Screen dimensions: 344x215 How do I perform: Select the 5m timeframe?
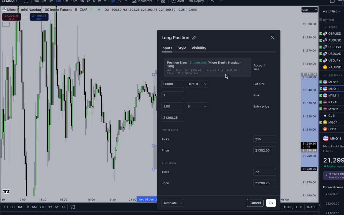58,1
